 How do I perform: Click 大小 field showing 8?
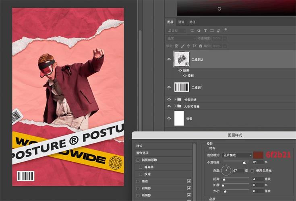point(258,191)
